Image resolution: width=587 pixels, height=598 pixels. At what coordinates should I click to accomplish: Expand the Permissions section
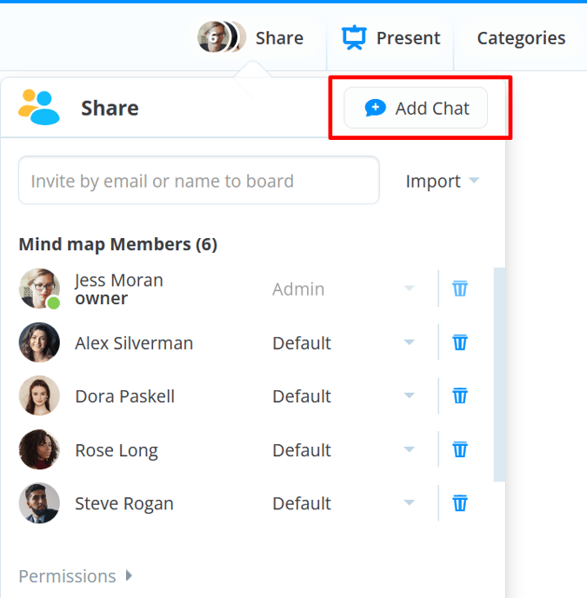pyautogui.click(x=76, y=575)
